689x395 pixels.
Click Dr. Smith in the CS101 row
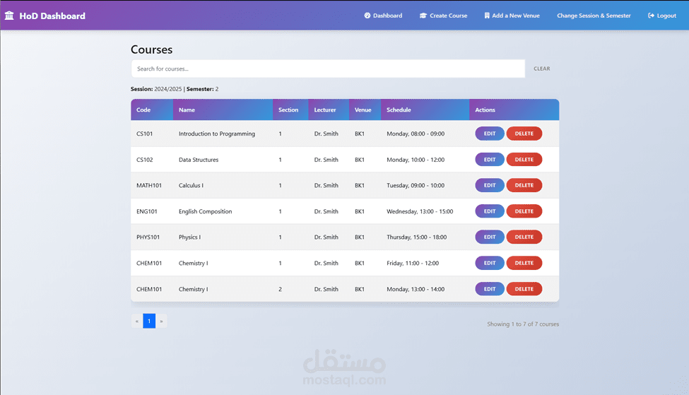pyautogui.click(x=326, y=134)
